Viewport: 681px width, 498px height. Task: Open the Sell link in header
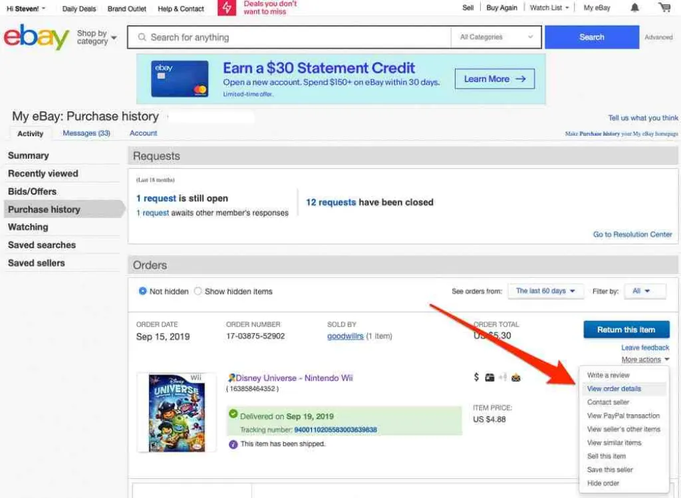pyautogui.click(x=468, y=8)
